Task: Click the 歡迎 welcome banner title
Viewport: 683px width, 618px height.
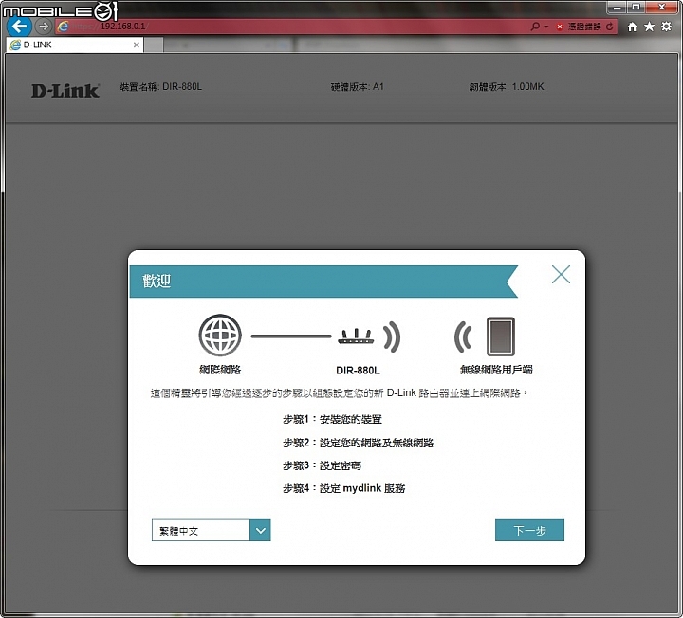Action: (157, 282)
